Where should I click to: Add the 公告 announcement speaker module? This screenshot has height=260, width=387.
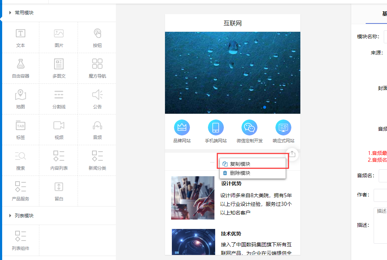pos(97,95)
